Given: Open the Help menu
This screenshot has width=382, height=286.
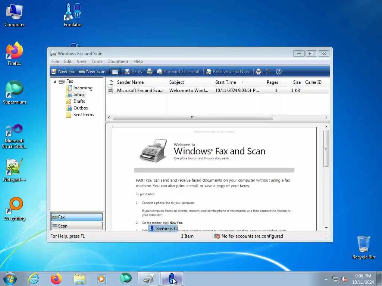Looking at the screenshot, I should (138, 61).
